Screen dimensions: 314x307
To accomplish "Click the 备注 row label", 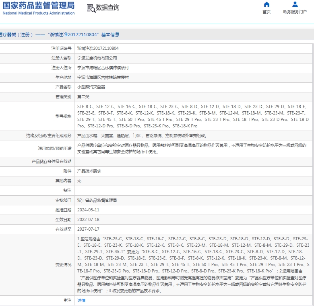I will [67, 190].
